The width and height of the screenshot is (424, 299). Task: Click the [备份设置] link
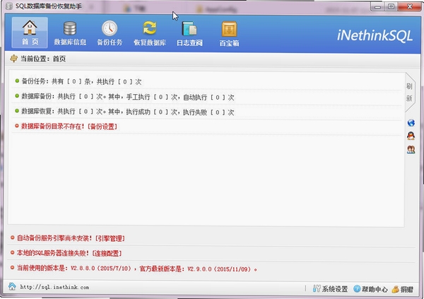102,127
